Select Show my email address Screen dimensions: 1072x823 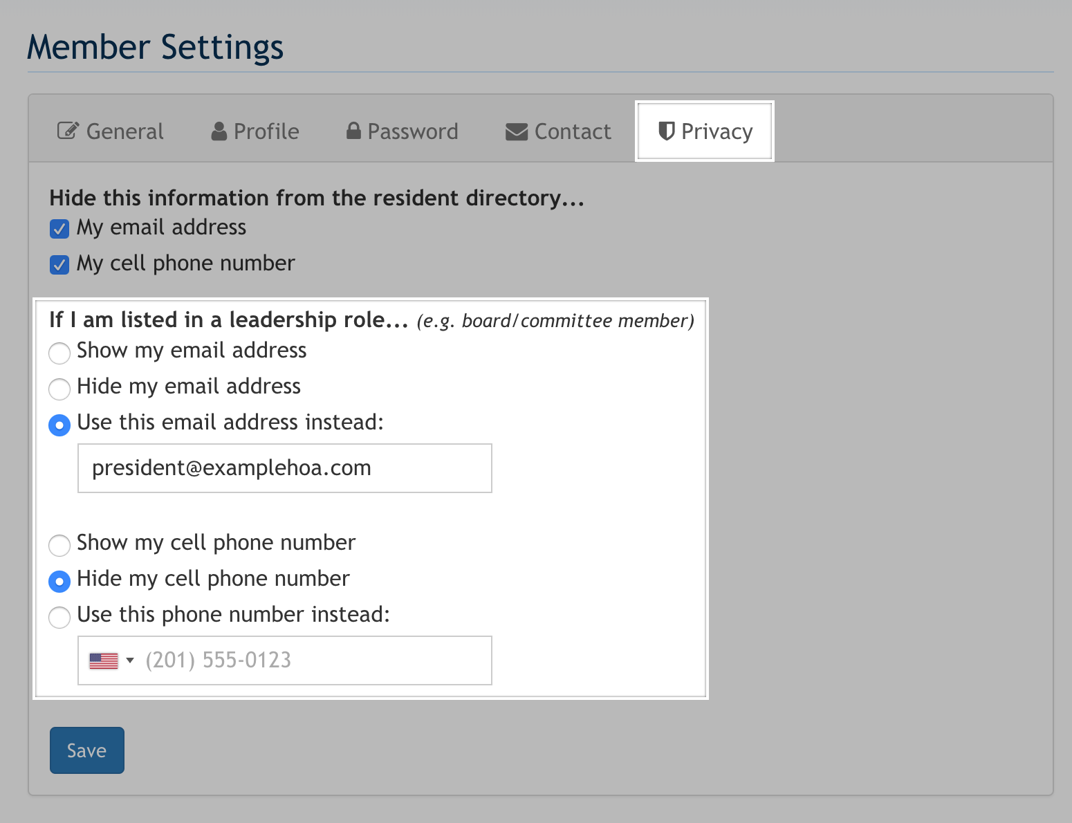click(59, 353)
